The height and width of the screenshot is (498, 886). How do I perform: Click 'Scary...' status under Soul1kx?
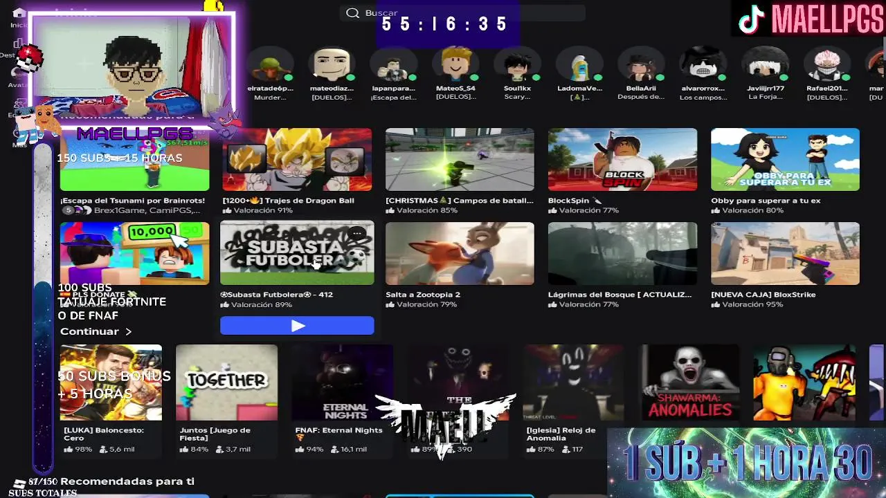(517, 98)
